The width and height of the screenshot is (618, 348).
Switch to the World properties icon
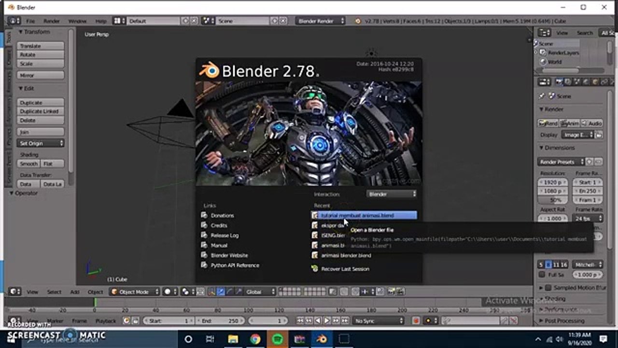[586, 82]
